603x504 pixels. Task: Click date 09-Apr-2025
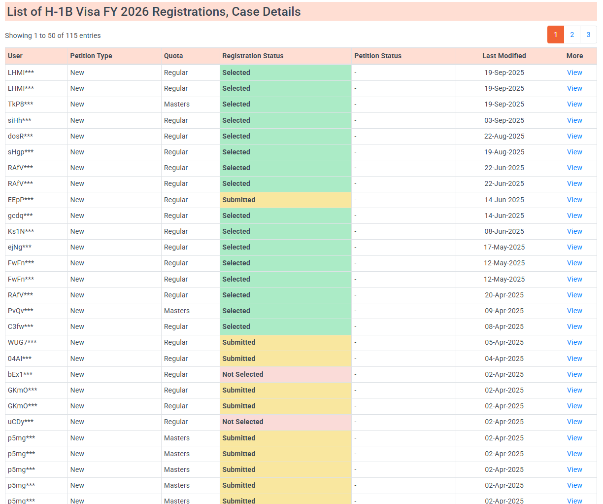click(504, 311)
